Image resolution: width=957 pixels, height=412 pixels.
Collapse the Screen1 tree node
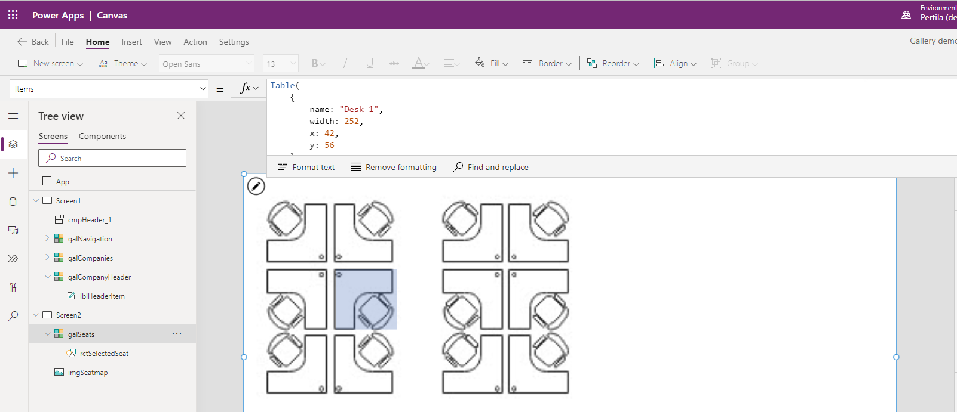(x=36, y=201)
